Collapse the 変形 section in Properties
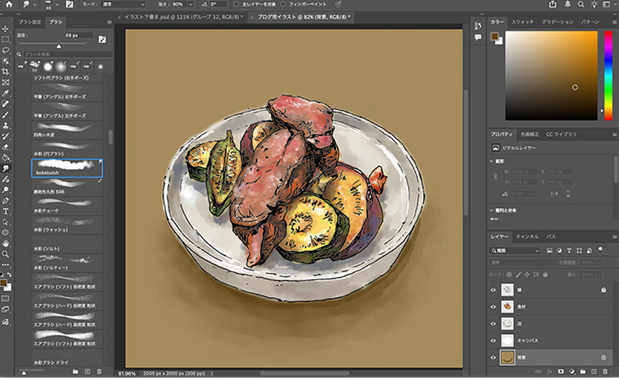Image resolution: width=619 pixels, height=378 pixels. [493, 162]
